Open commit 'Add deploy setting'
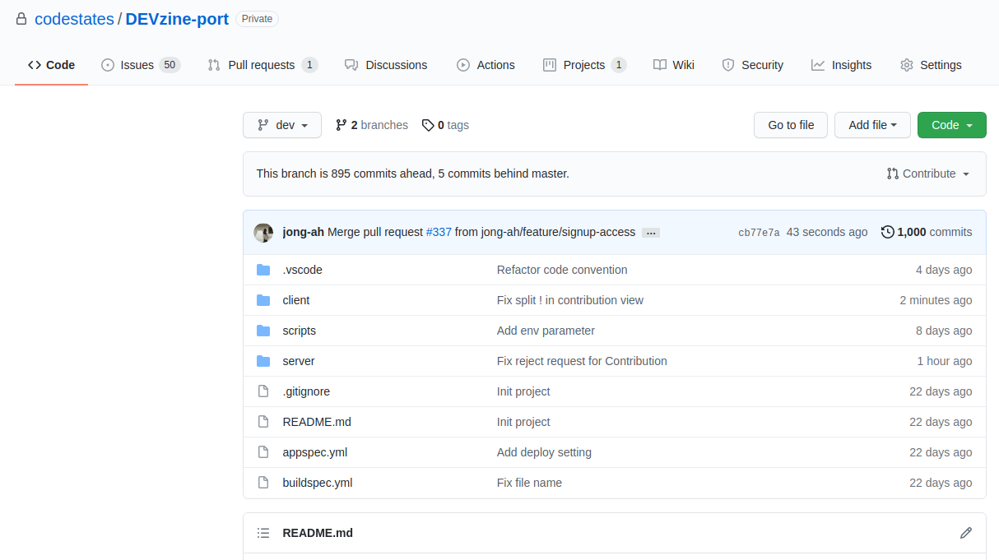Viewport: 999px width, 560px height. (x=544, y=452)
